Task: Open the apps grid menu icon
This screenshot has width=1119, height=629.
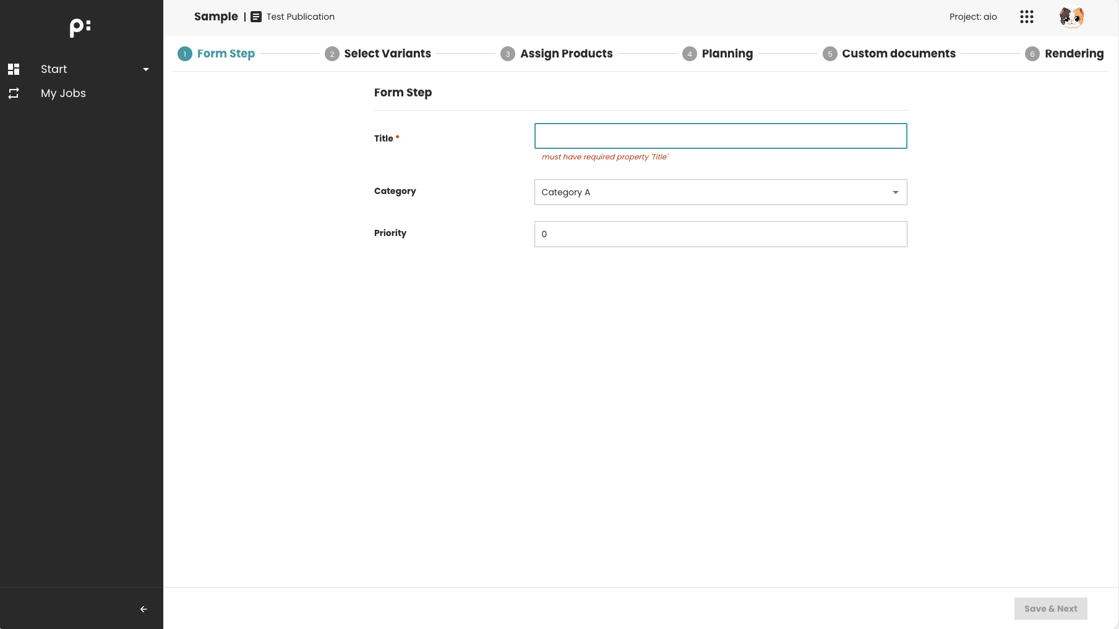Action: (x=1026, y=17)
